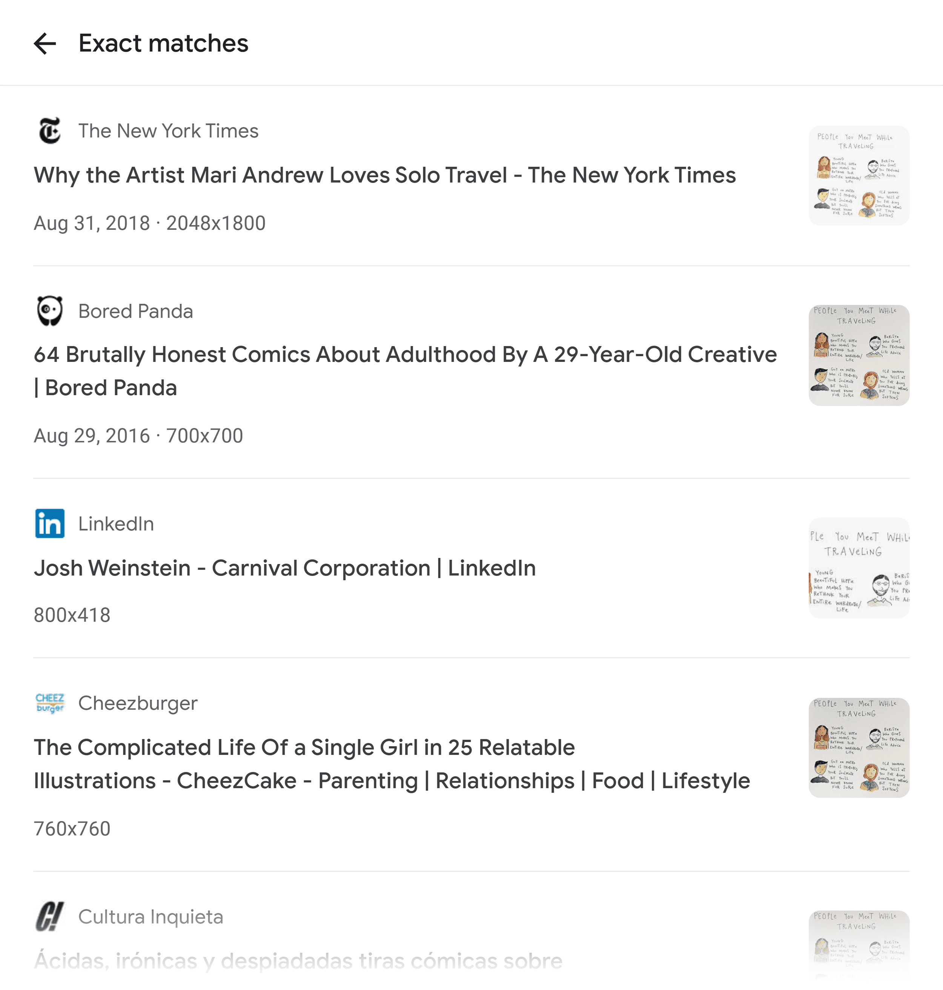Click the Cheezburger site icon
This screenshot has height=990, width=943.
[x=50, y=703]
